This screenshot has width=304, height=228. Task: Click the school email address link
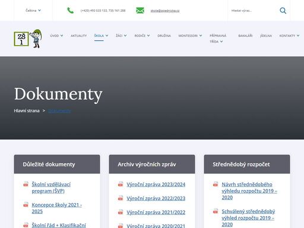pos(165,11)
